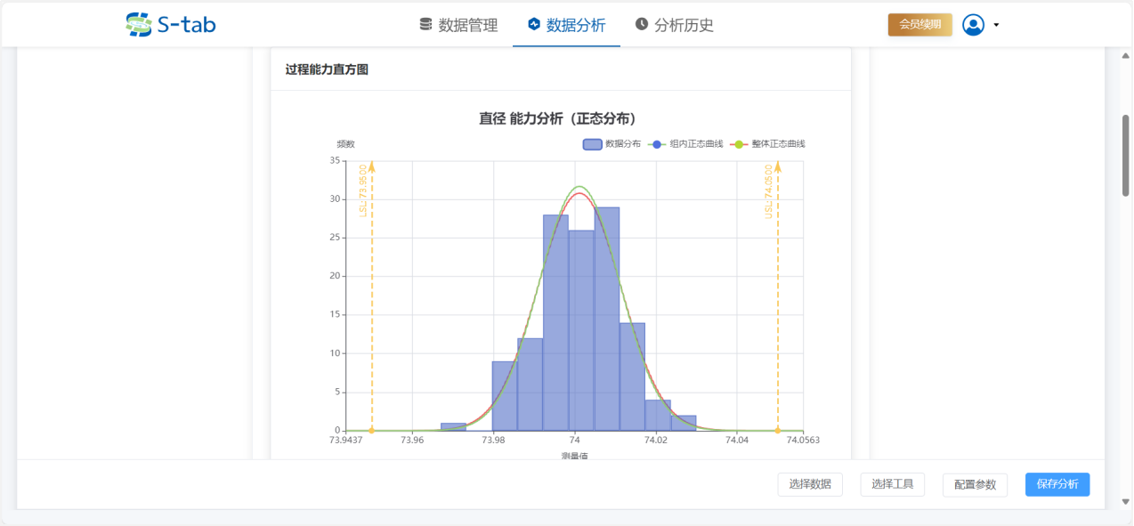Screen dimensions: 1134x526
Task: Click the 会员续期 button
Action: pos(919,25)
